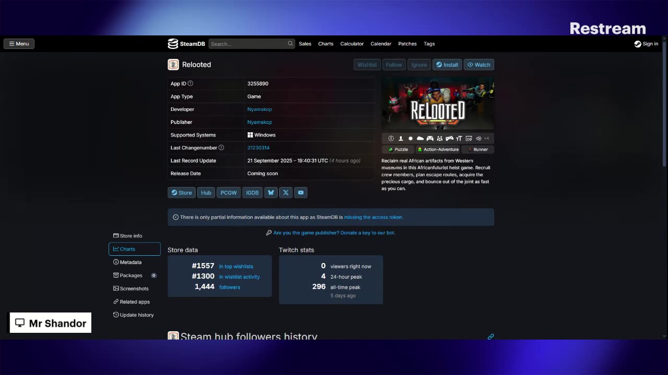The image size is (668, 375).
Task: Click the page vertical scrollbar
Action: click(x=665, y=104)
